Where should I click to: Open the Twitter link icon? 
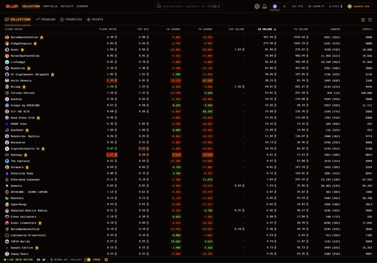tap(44, 260)
